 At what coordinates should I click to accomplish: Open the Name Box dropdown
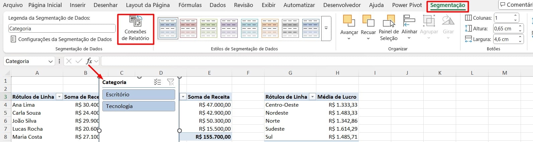(50, 61)
